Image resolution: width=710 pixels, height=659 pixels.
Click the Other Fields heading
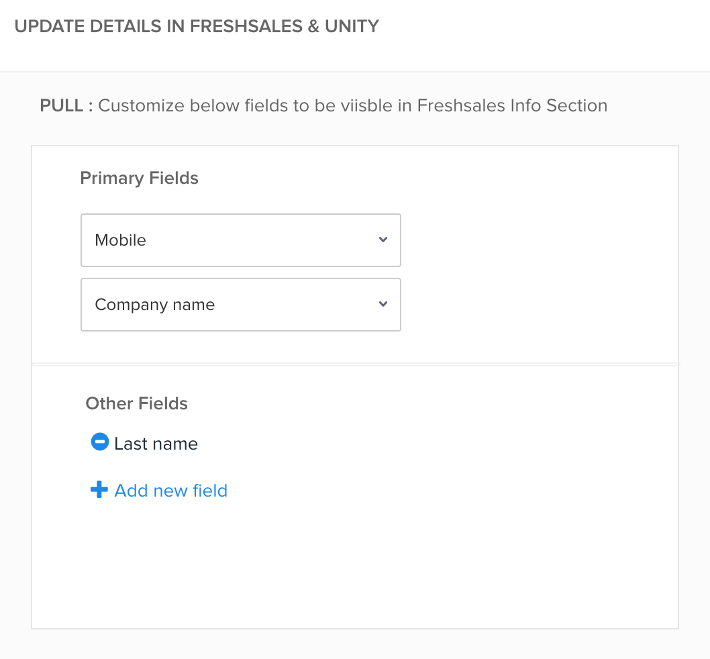pyautogui.click(x=136, y=403)
